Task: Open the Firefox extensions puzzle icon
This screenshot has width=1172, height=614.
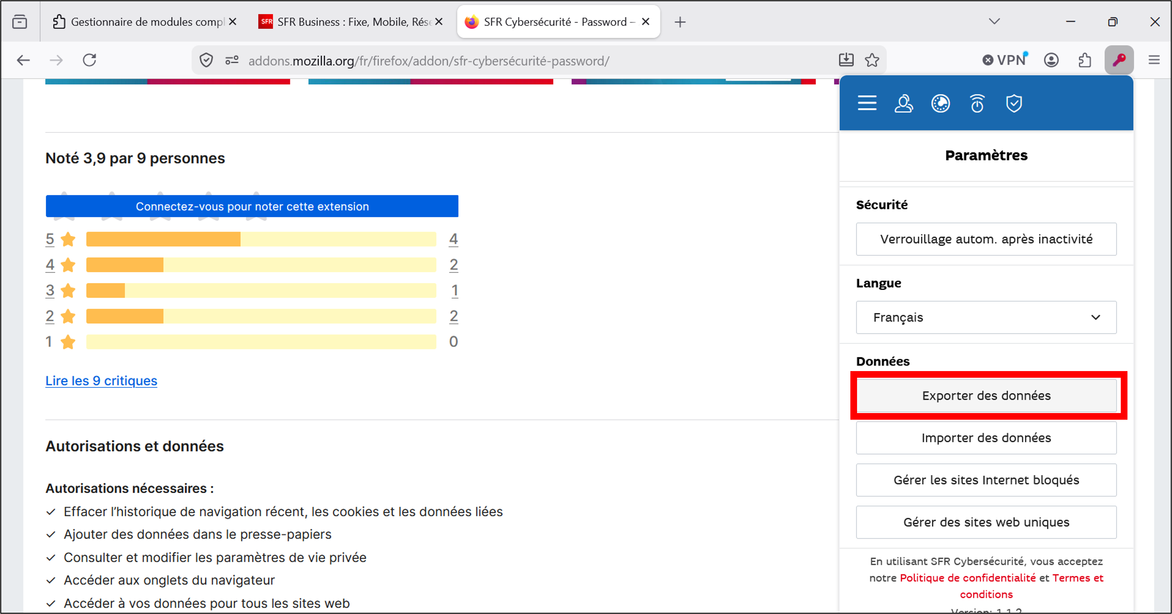Action: pyautogui.click(x=1085, y=60)
